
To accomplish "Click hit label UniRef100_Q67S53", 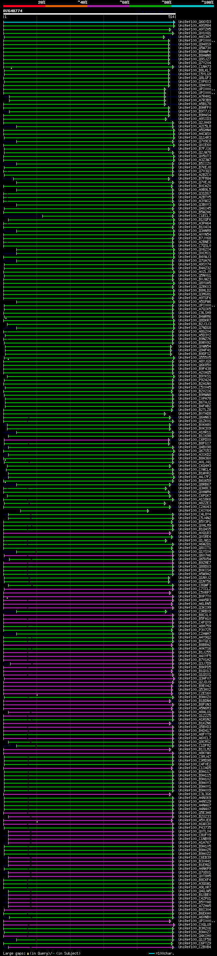I will (195, 451).
